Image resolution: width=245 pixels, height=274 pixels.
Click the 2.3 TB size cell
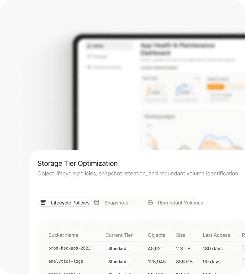(x=183, y=248)
